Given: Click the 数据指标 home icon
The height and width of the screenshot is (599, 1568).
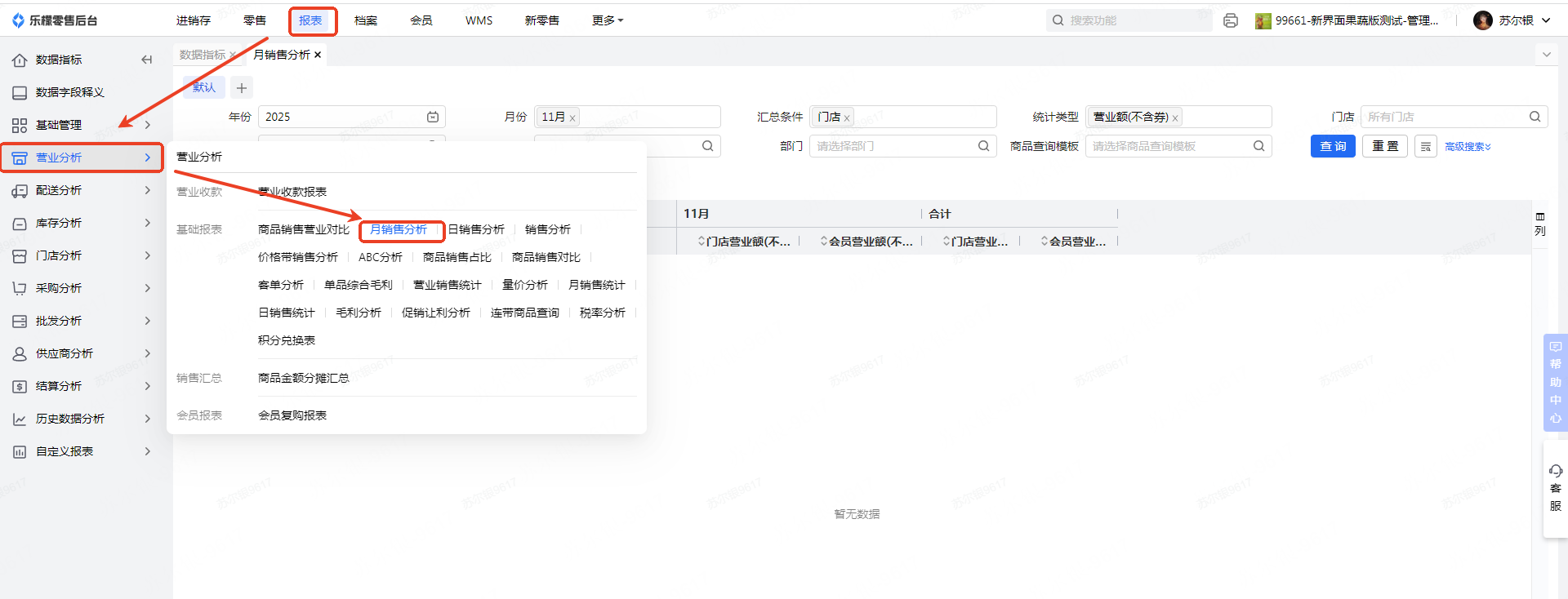Looking at the screenshot, I should pos(20,60).
